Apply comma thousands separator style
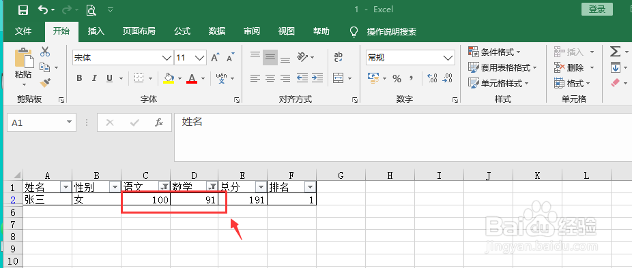This screenshot has height=268, width=632. [x=411, y=78]
